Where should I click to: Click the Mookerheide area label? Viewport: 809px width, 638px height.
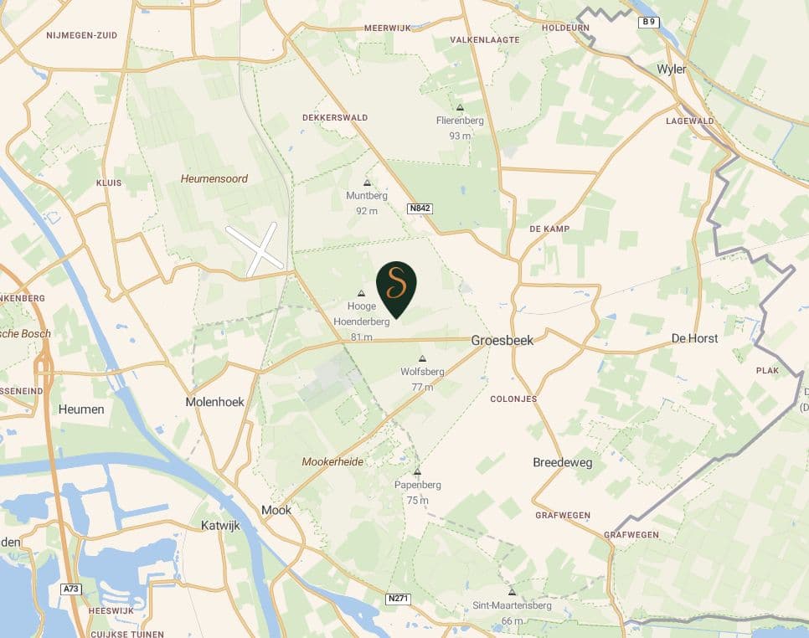[332, 461]
